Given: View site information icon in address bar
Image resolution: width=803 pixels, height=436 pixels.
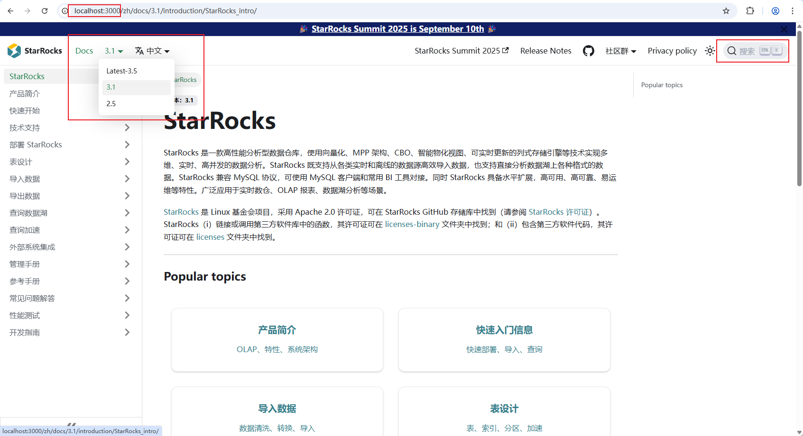Looking at the screenshot, I should click(x=65, y=11).
